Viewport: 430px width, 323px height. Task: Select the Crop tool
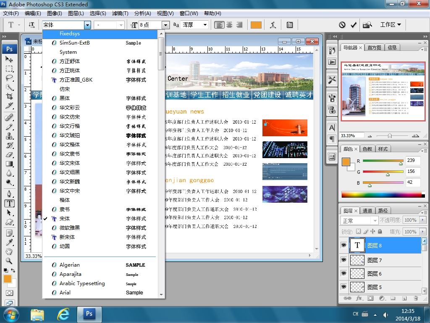(x=9, y=96)
